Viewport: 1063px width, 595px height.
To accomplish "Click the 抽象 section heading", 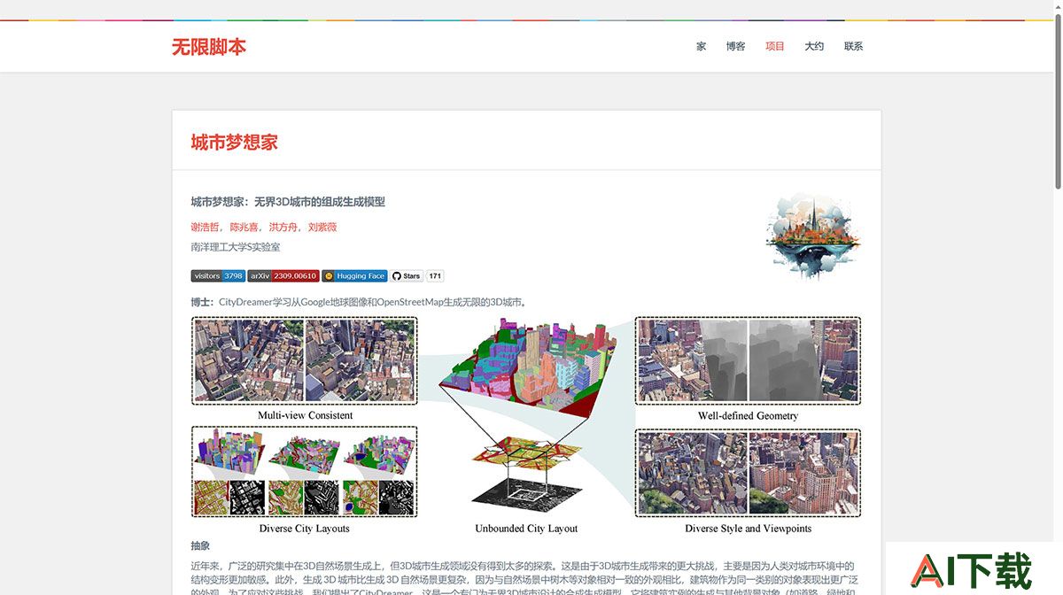I will click(x=200, y=546).
